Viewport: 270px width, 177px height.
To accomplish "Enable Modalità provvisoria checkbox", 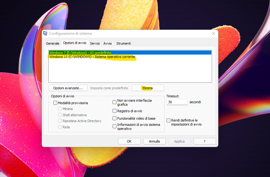I will [55, 103].
